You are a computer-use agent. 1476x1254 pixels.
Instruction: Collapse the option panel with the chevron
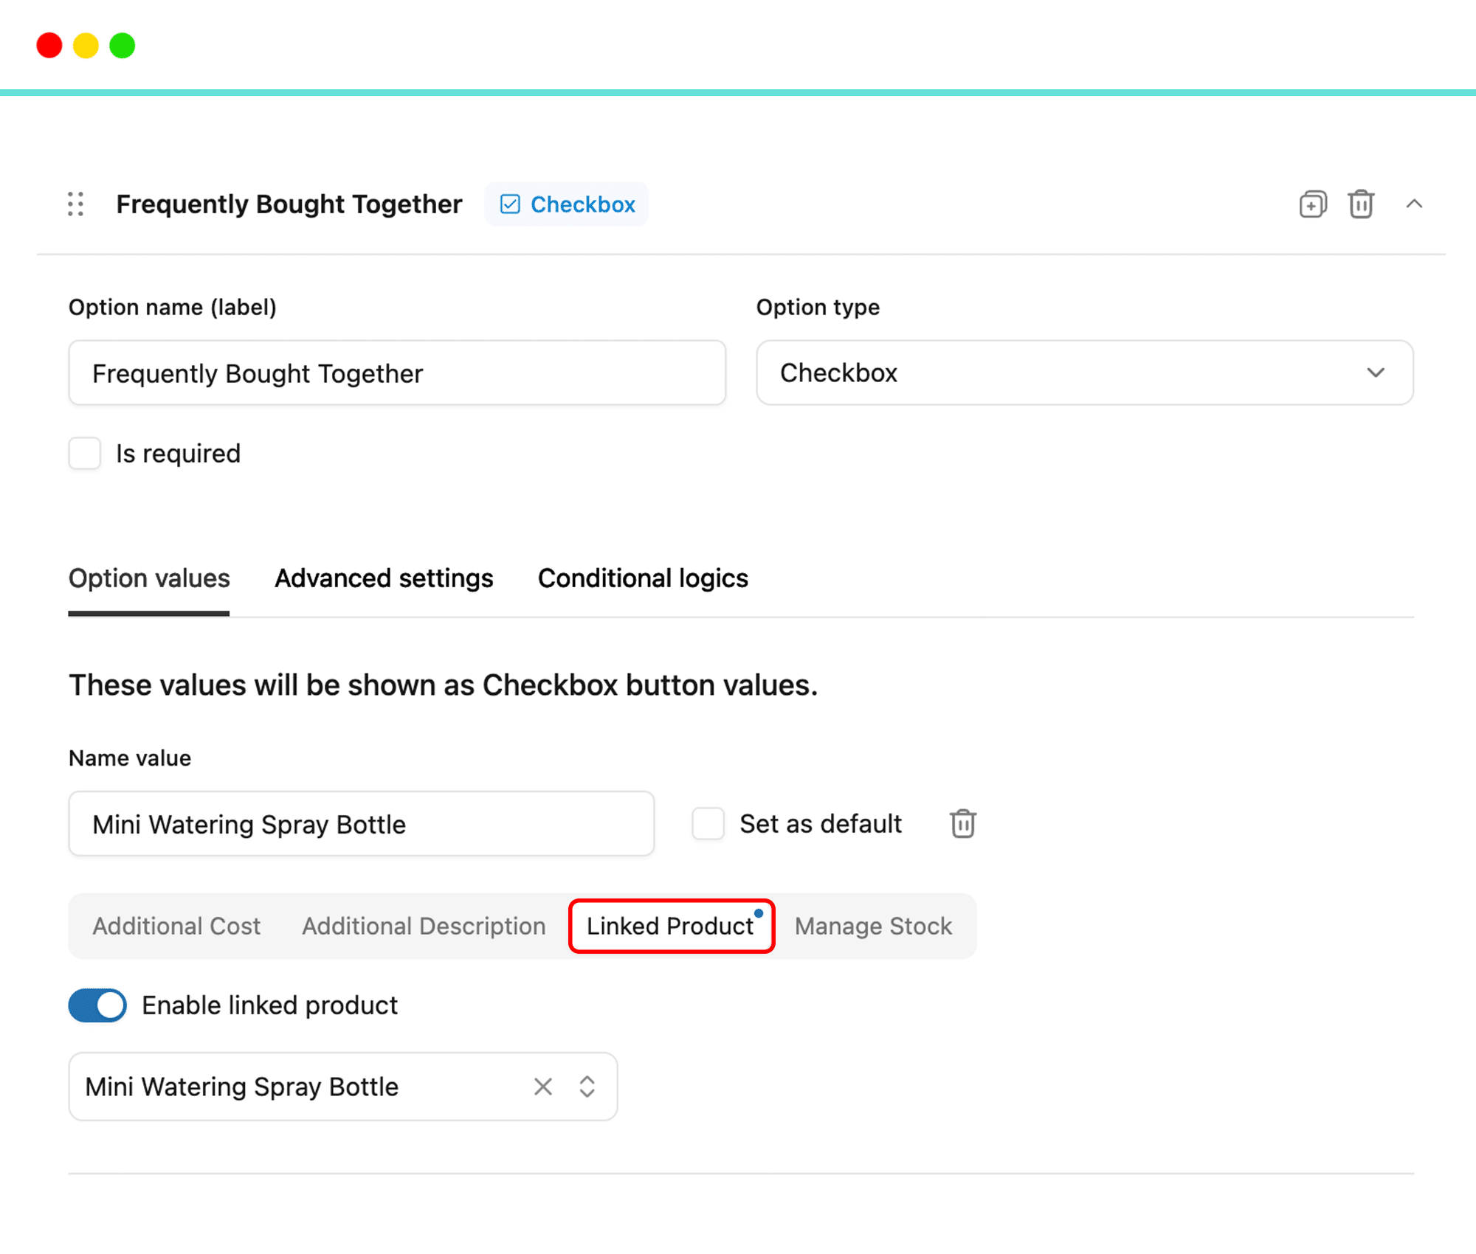[x=1414, y=204]
